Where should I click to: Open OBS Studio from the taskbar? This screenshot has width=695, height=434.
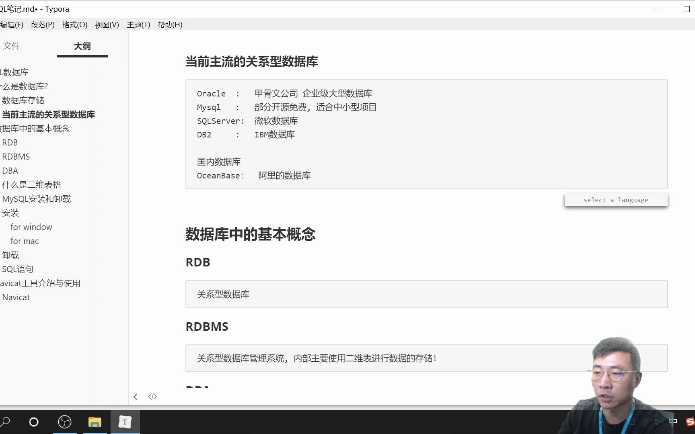pyautogui.click(x=65, y=422)
